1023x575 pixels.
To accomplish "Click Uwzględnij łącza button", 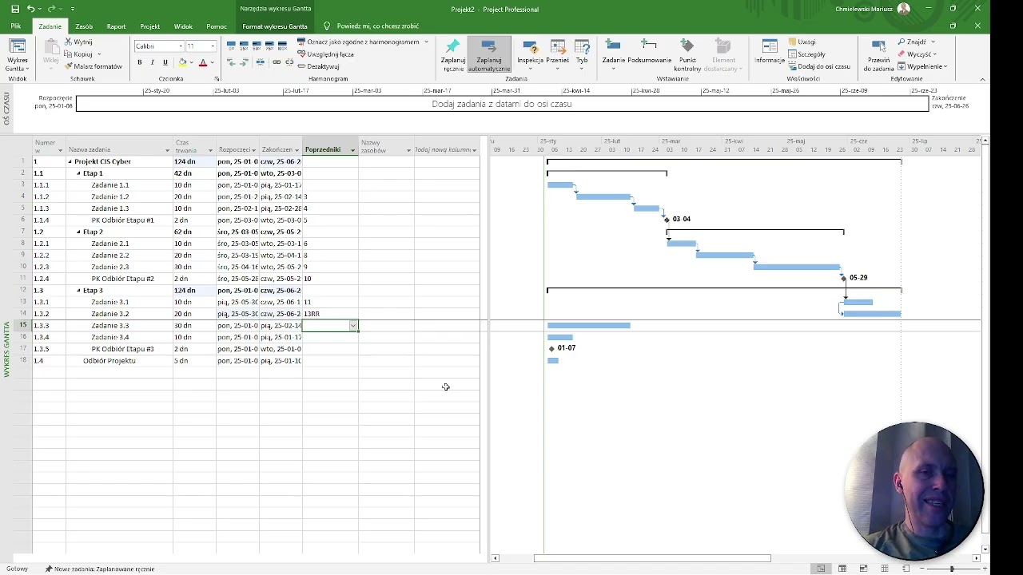I will pos(325,54).
